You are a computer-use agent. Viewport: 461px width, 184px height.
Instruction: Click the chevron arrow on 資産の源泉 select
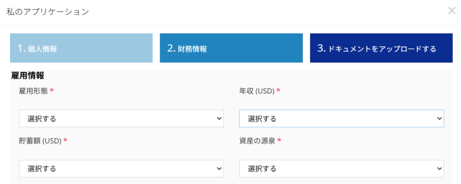[x=439, y=169]
